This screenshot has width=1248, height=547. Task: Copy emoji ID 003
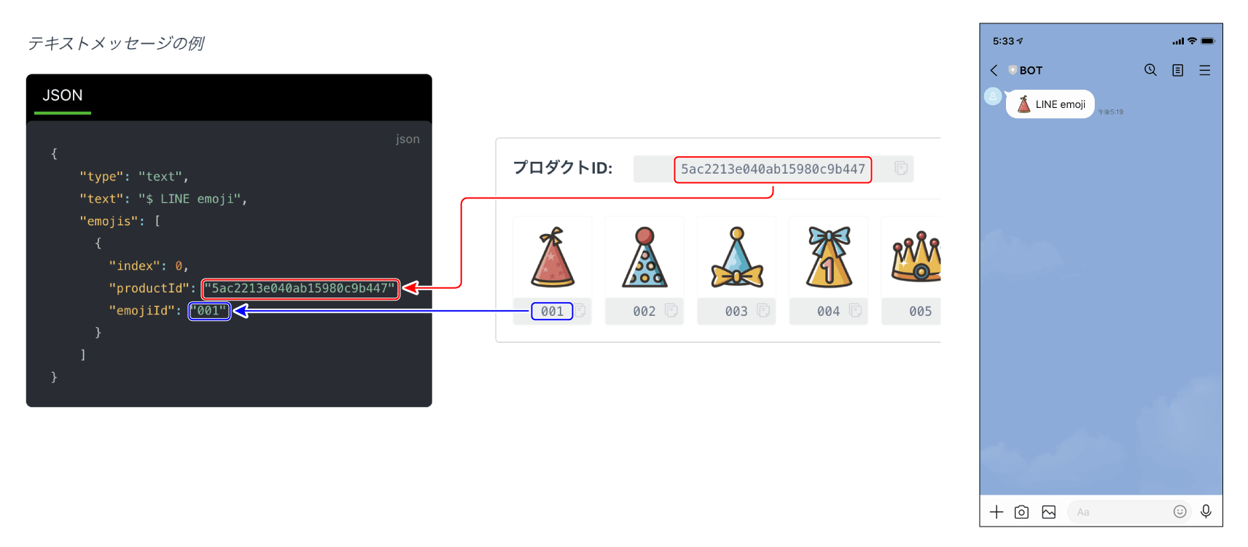pyautogui.click(x=763, y=311)
